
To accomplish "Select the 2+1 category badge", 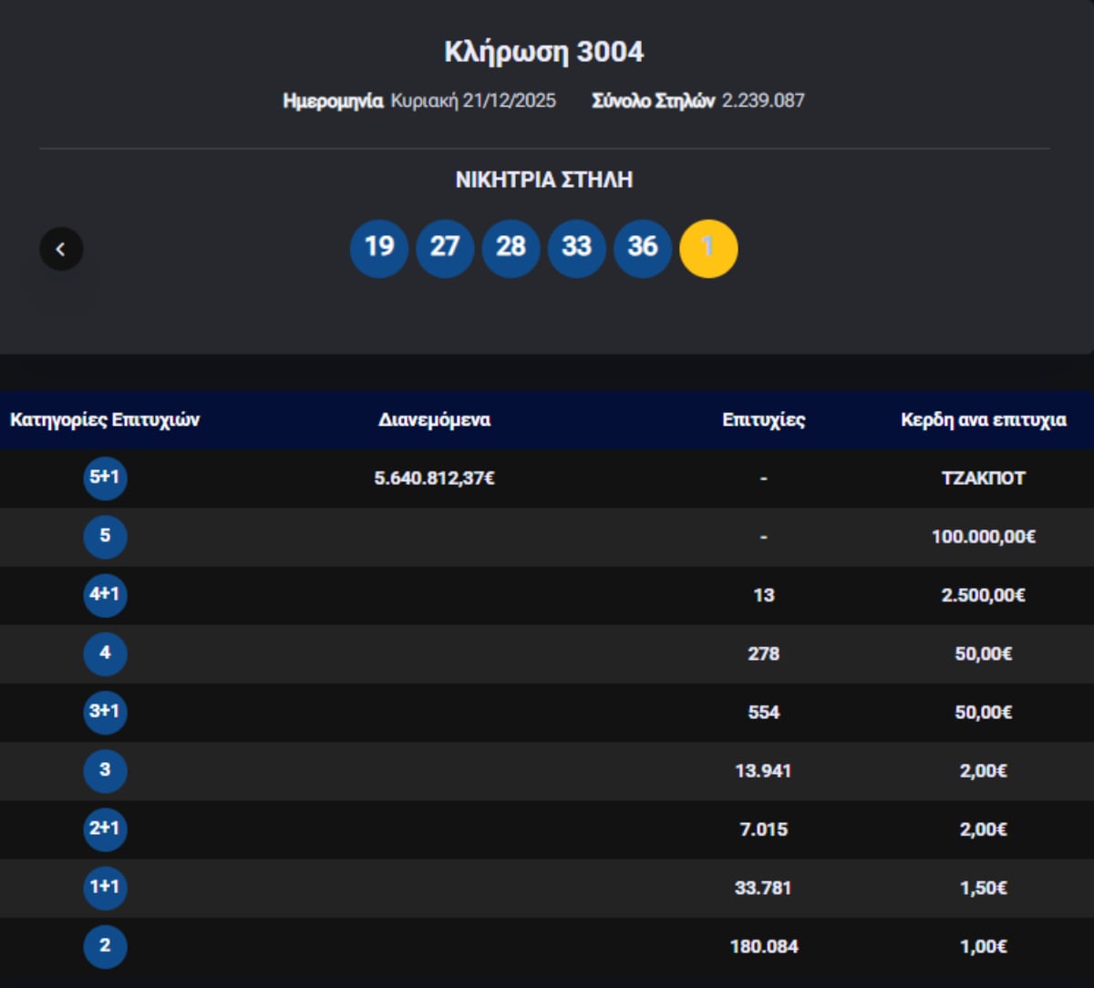I will pos(105,829).
